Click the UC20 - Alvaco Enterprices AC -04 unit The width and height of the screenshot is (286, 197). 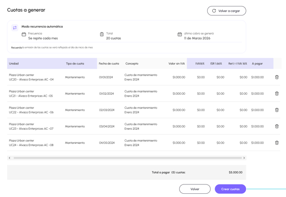[x=31, y=79]
